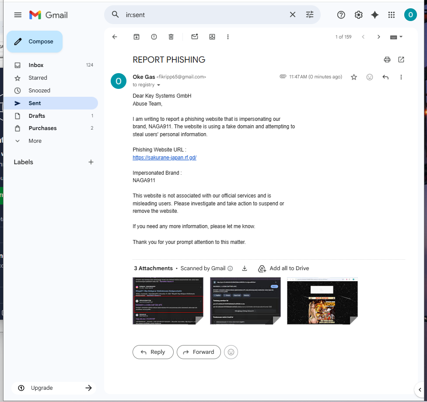The height and width of the screenshot is (402, 427).
Task: Click the Compose button
Action: (35, 42)
